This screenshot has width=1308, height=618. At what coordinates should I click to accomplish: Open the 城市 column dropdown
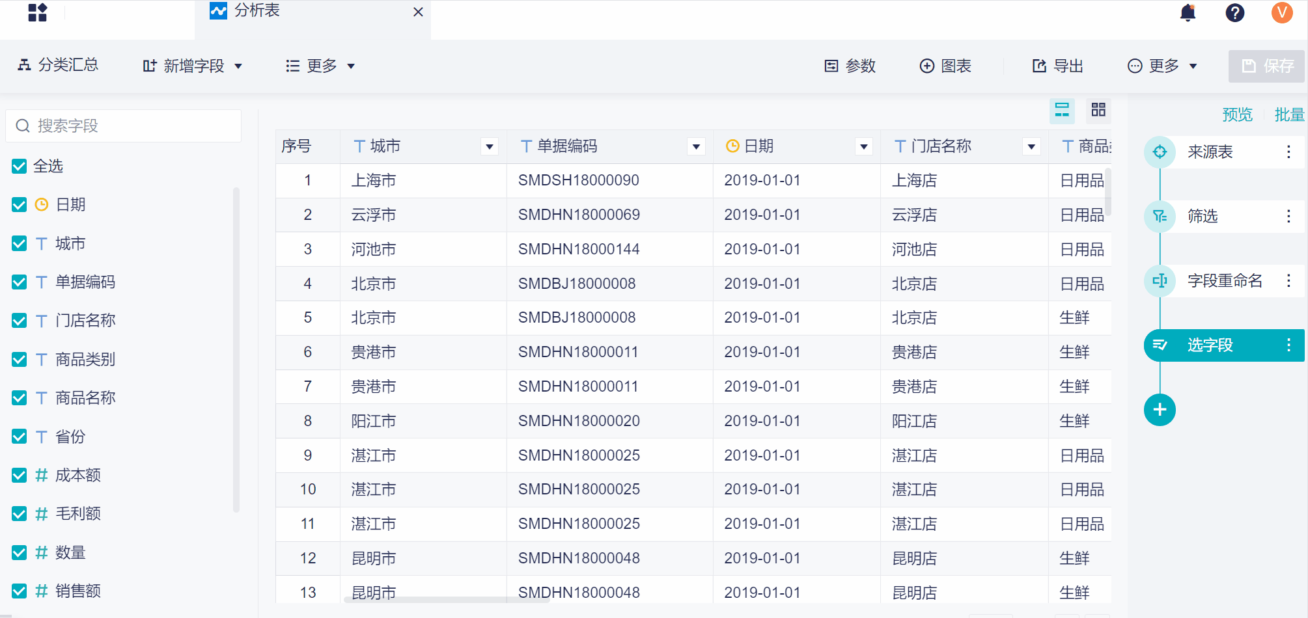(x=490, y=146)
